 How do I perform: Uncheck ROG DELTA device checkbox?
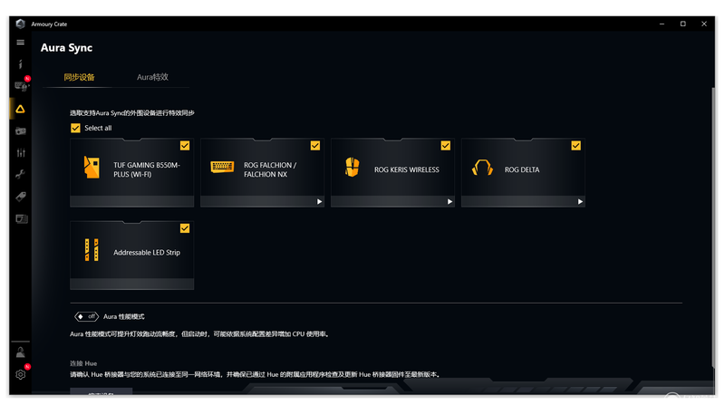575,146
